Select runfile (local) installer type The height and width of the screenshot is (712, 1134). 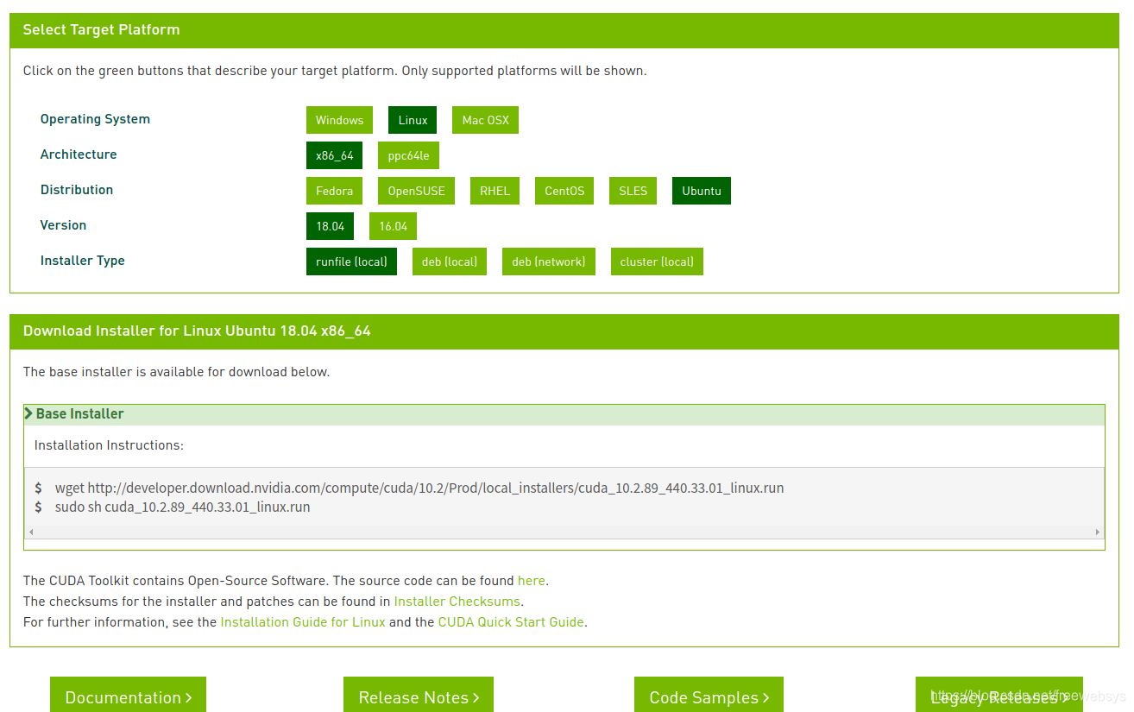pyautogui.click(x=351, y=261)
